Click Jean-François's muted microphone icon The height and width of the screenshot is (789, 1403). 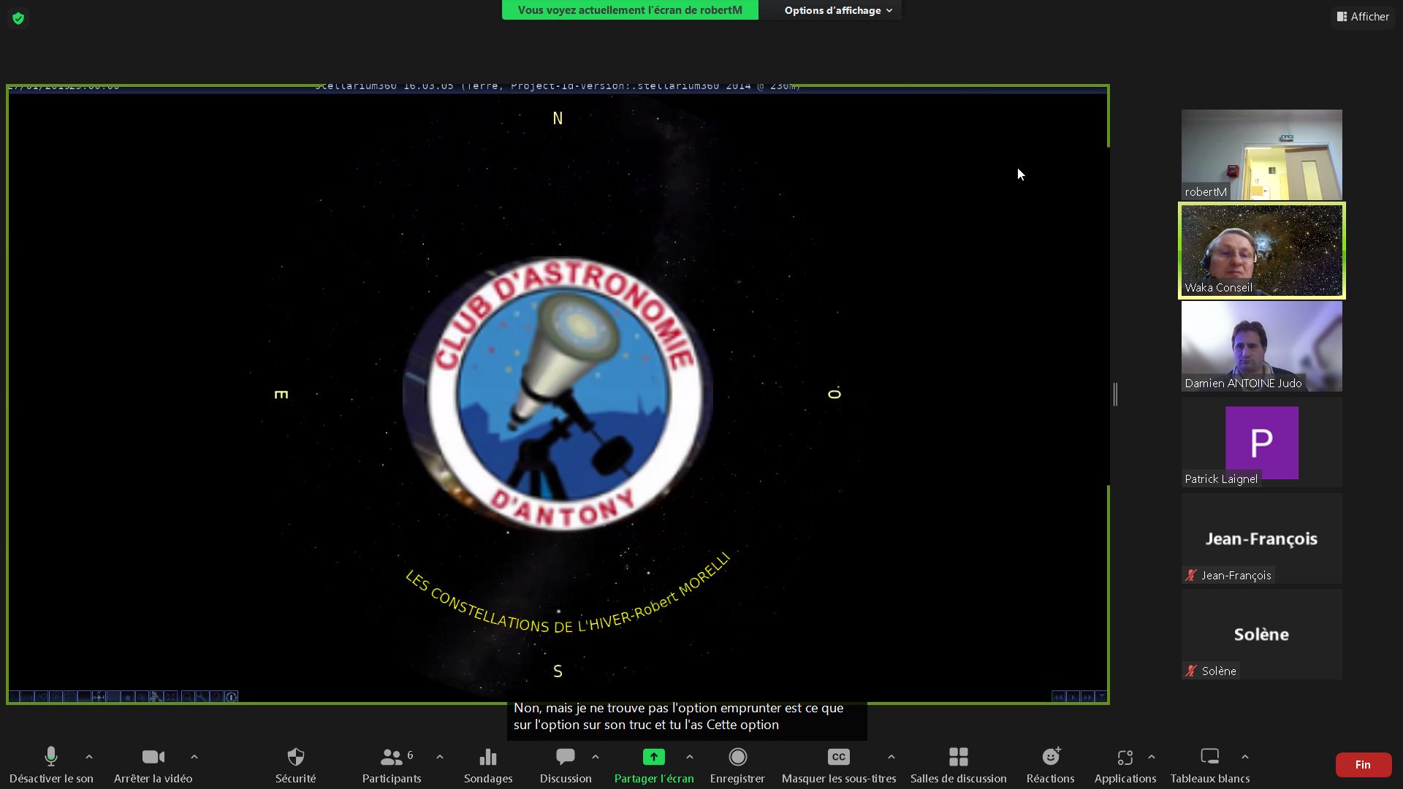click(x=1191, y=575)
